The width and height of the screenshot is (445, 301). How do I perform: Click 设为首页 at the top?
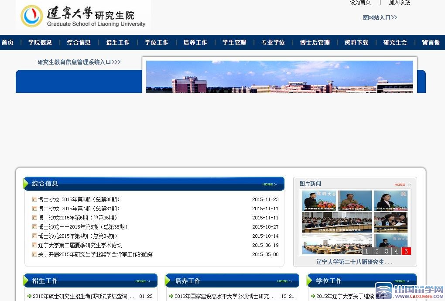point(360,3)
